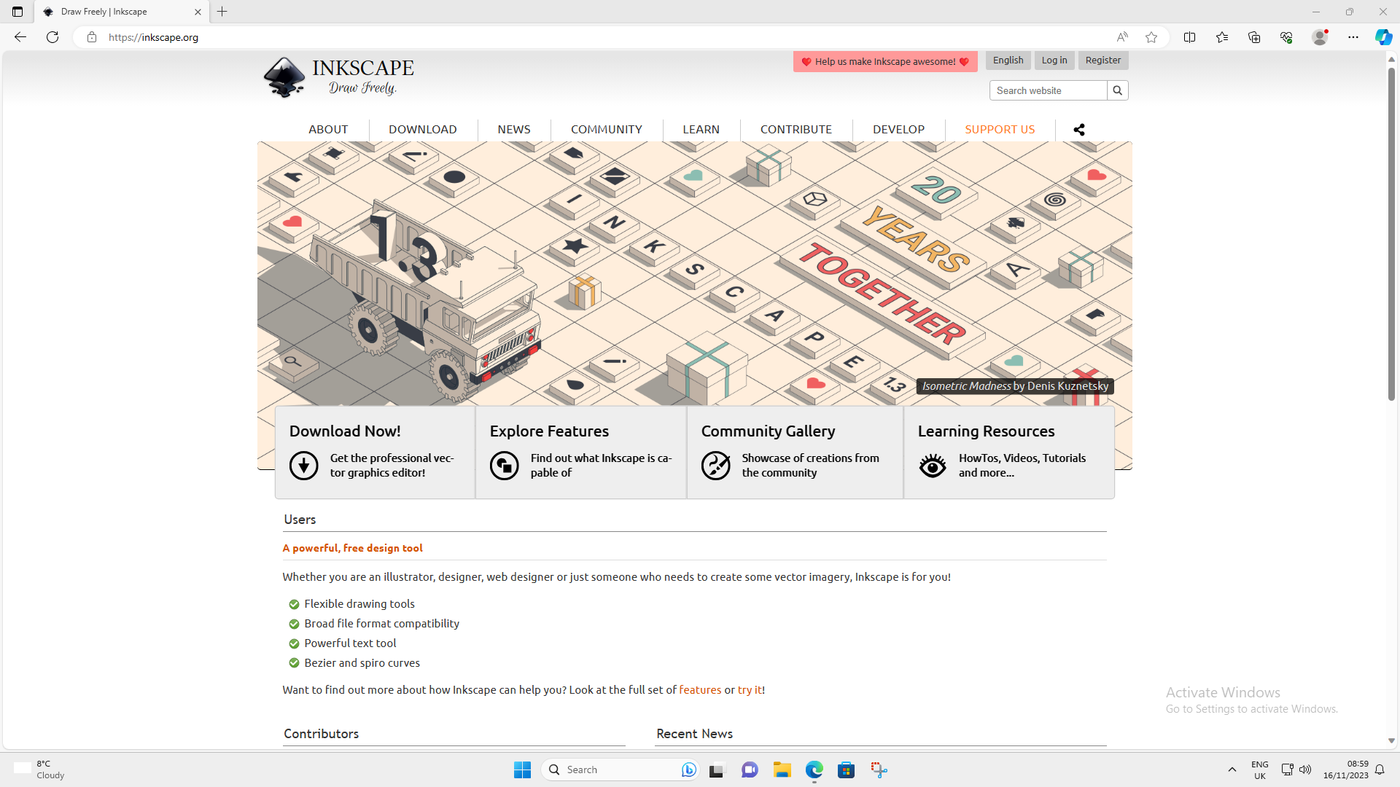Mute audio via the system tray speaker
The height and width of the screenshot is (787, 1400).
point(1305,770)
